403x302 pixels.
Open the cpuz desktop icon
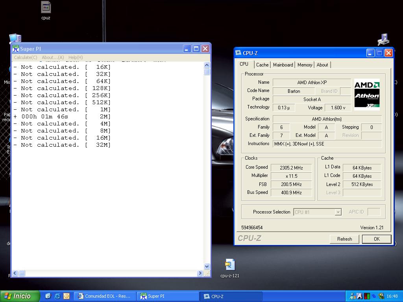tap(46, 8)
